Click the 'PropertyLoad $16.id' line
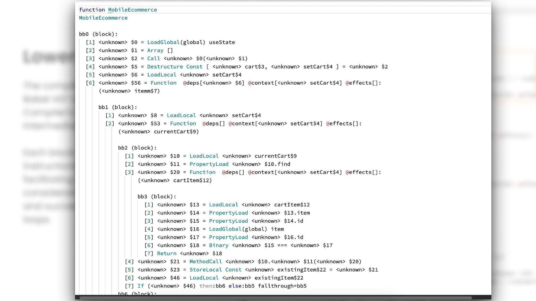 (224, 237)
